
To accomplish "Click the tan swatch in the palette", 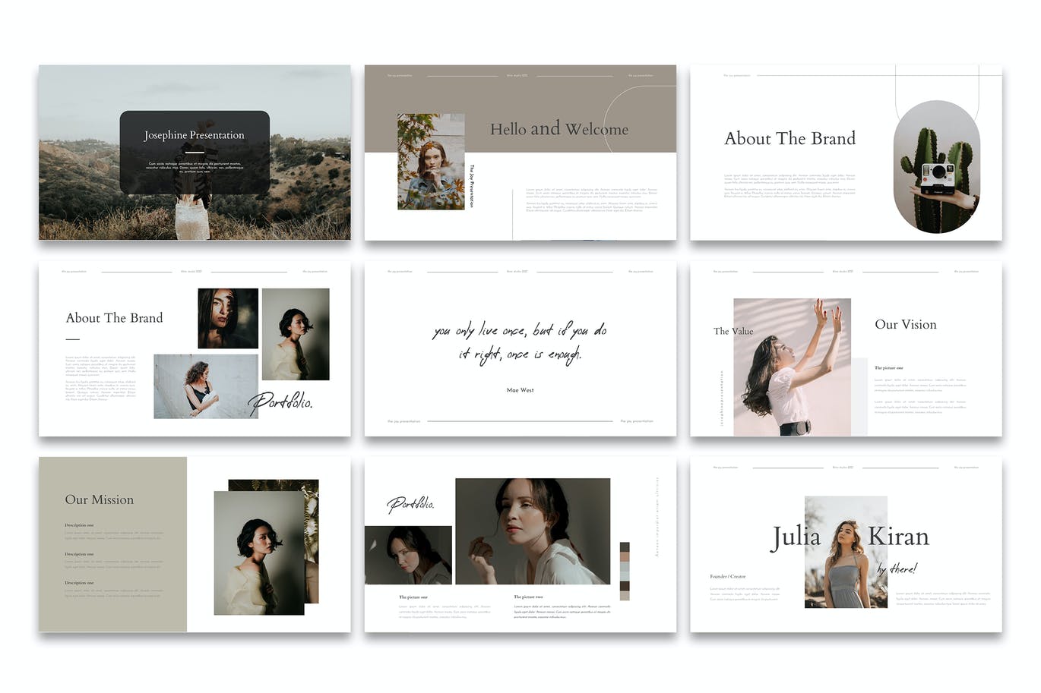I will (625, 558).
